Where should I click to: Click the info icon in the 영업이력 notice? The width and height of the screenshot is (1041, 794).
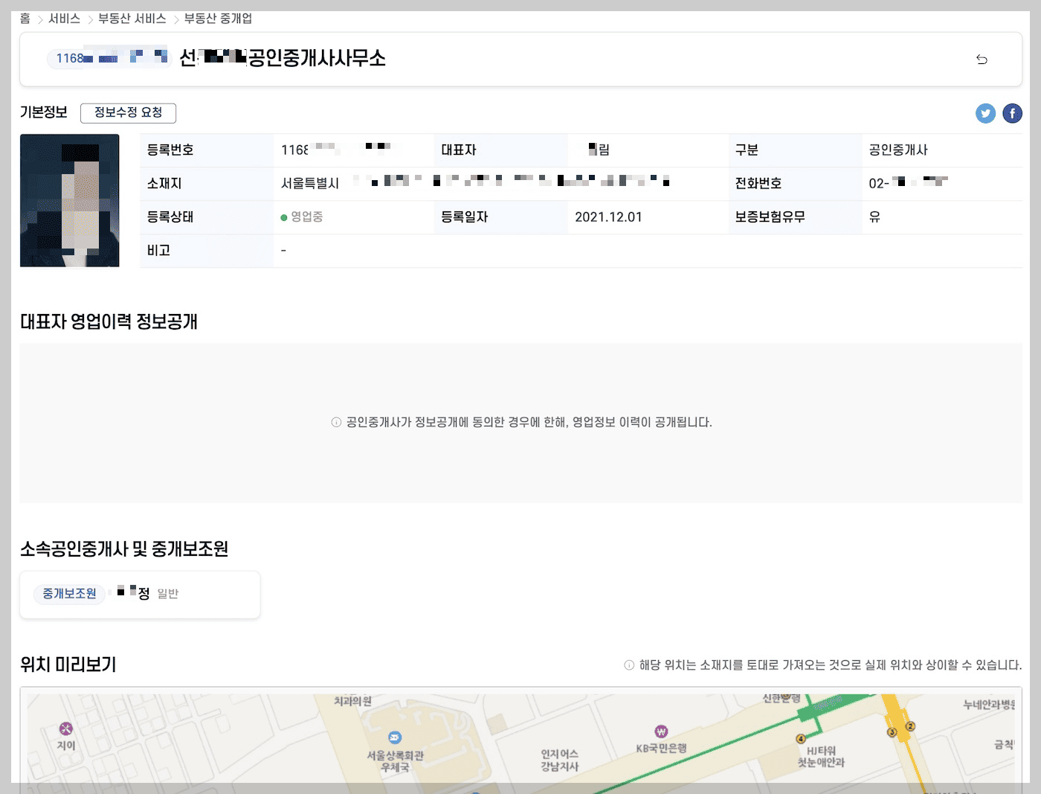click(x=335, y=422)
